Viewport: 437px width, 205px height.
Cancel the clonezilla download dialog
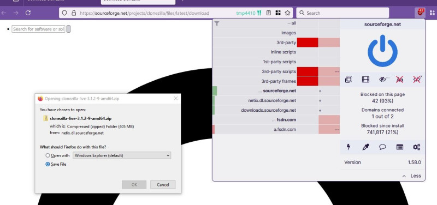pyautogui.click(x=163, y=184)
